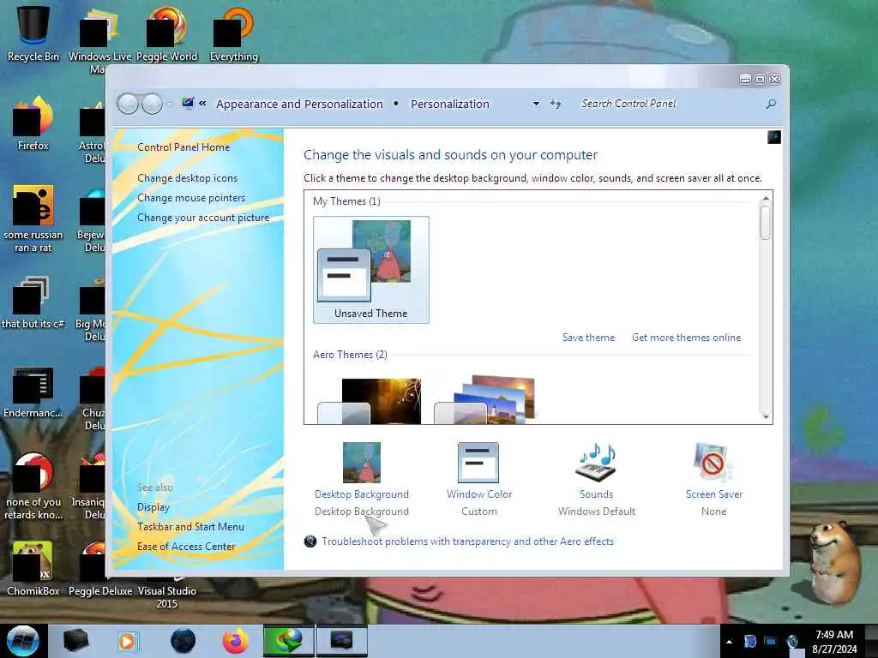
Task: Open the recent pages dropdown arrow
Action: tap(169, 104)
